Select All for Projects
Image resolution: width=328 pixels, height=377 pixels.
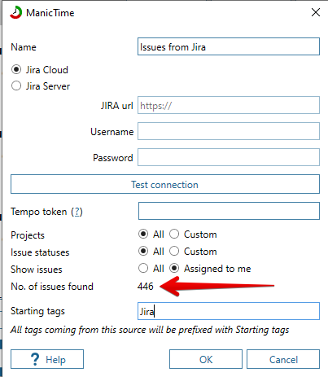click(143, 234)
